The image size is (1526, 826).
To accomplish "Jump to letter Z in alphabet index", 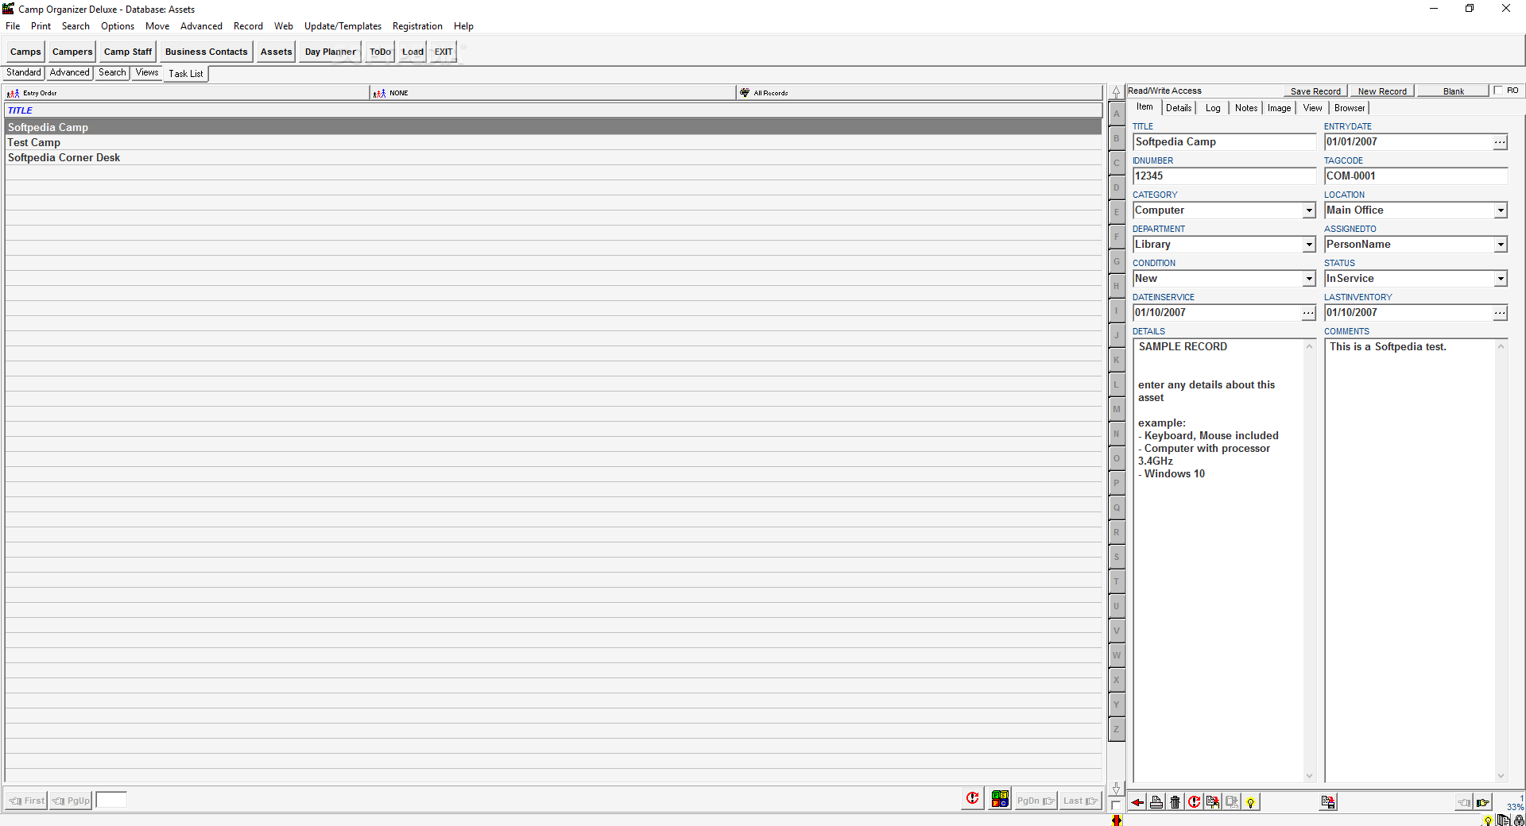I will [1117, 729].
